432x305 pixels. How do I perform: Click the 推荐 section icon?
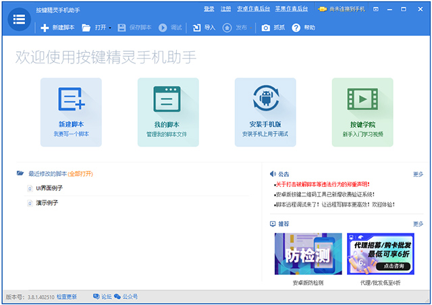click(273, 224)
